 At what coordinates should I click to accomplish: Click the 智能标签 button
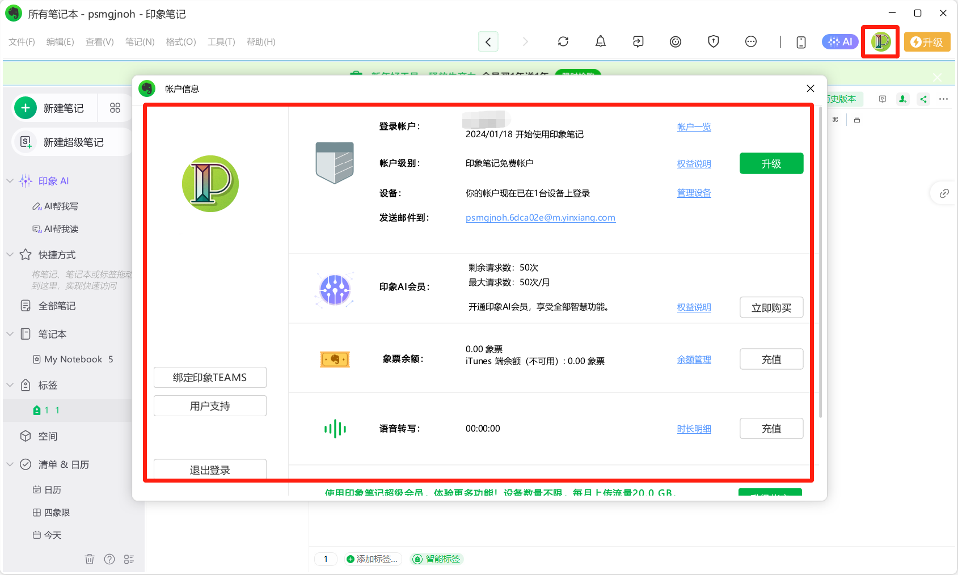click(x=437, y=559)
